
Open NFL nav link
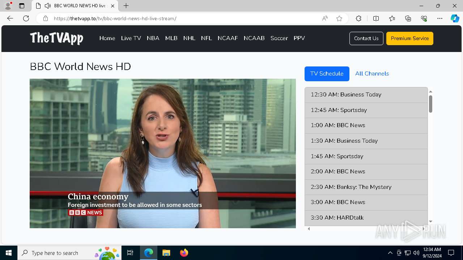207,38
